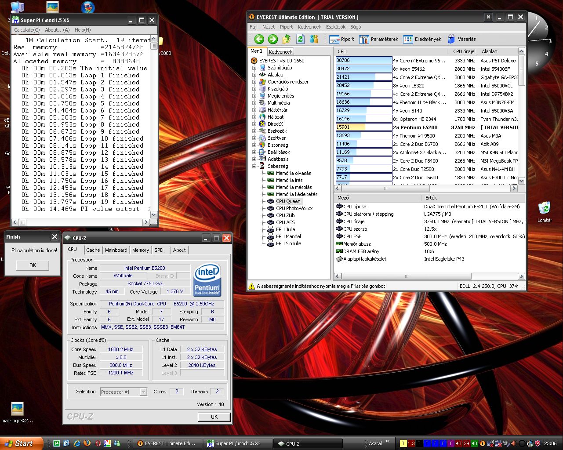Viewport: 563px width, 450px height.
Task: Select the 2x Pentium E5200 result row
Action: (426, 127)
